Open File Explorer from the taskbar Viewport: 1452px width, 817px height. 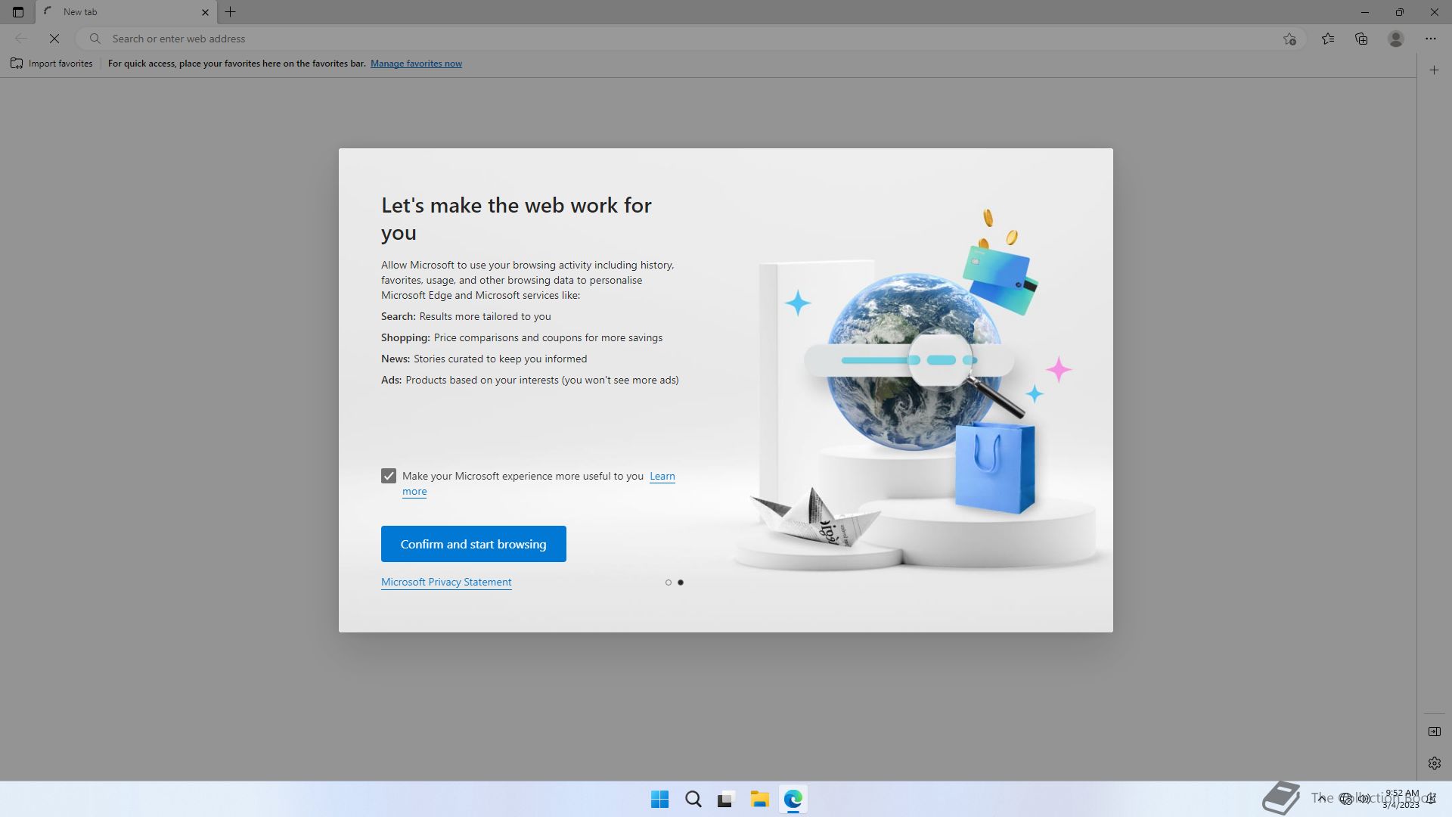(x=759, y=799)
